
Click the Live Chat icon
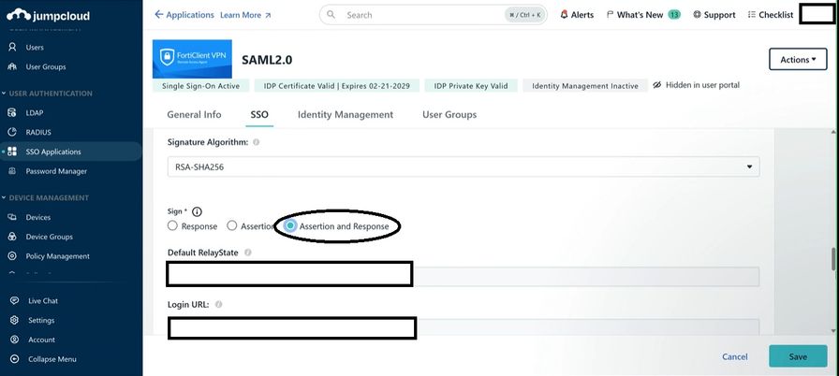click(x=14, y=300)
